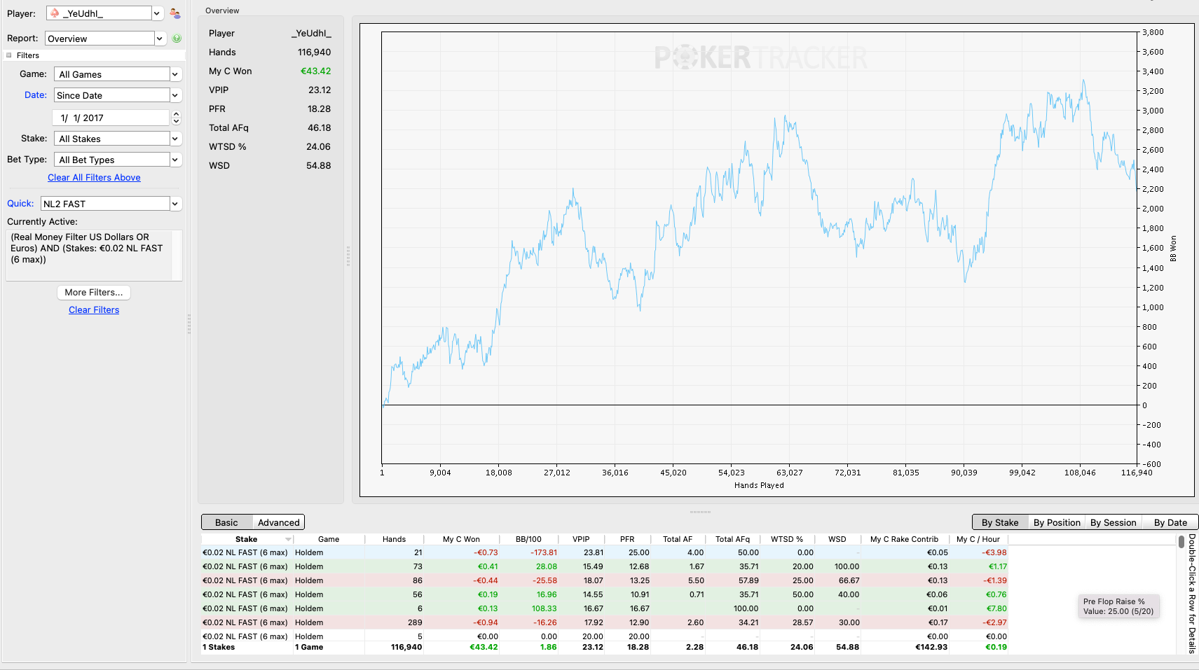Click the green report refresh icon

(x=177, y=39)
